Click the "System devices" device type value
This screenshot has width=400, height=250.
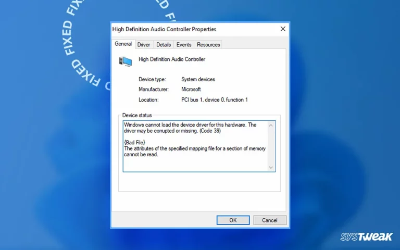(198, 79)
